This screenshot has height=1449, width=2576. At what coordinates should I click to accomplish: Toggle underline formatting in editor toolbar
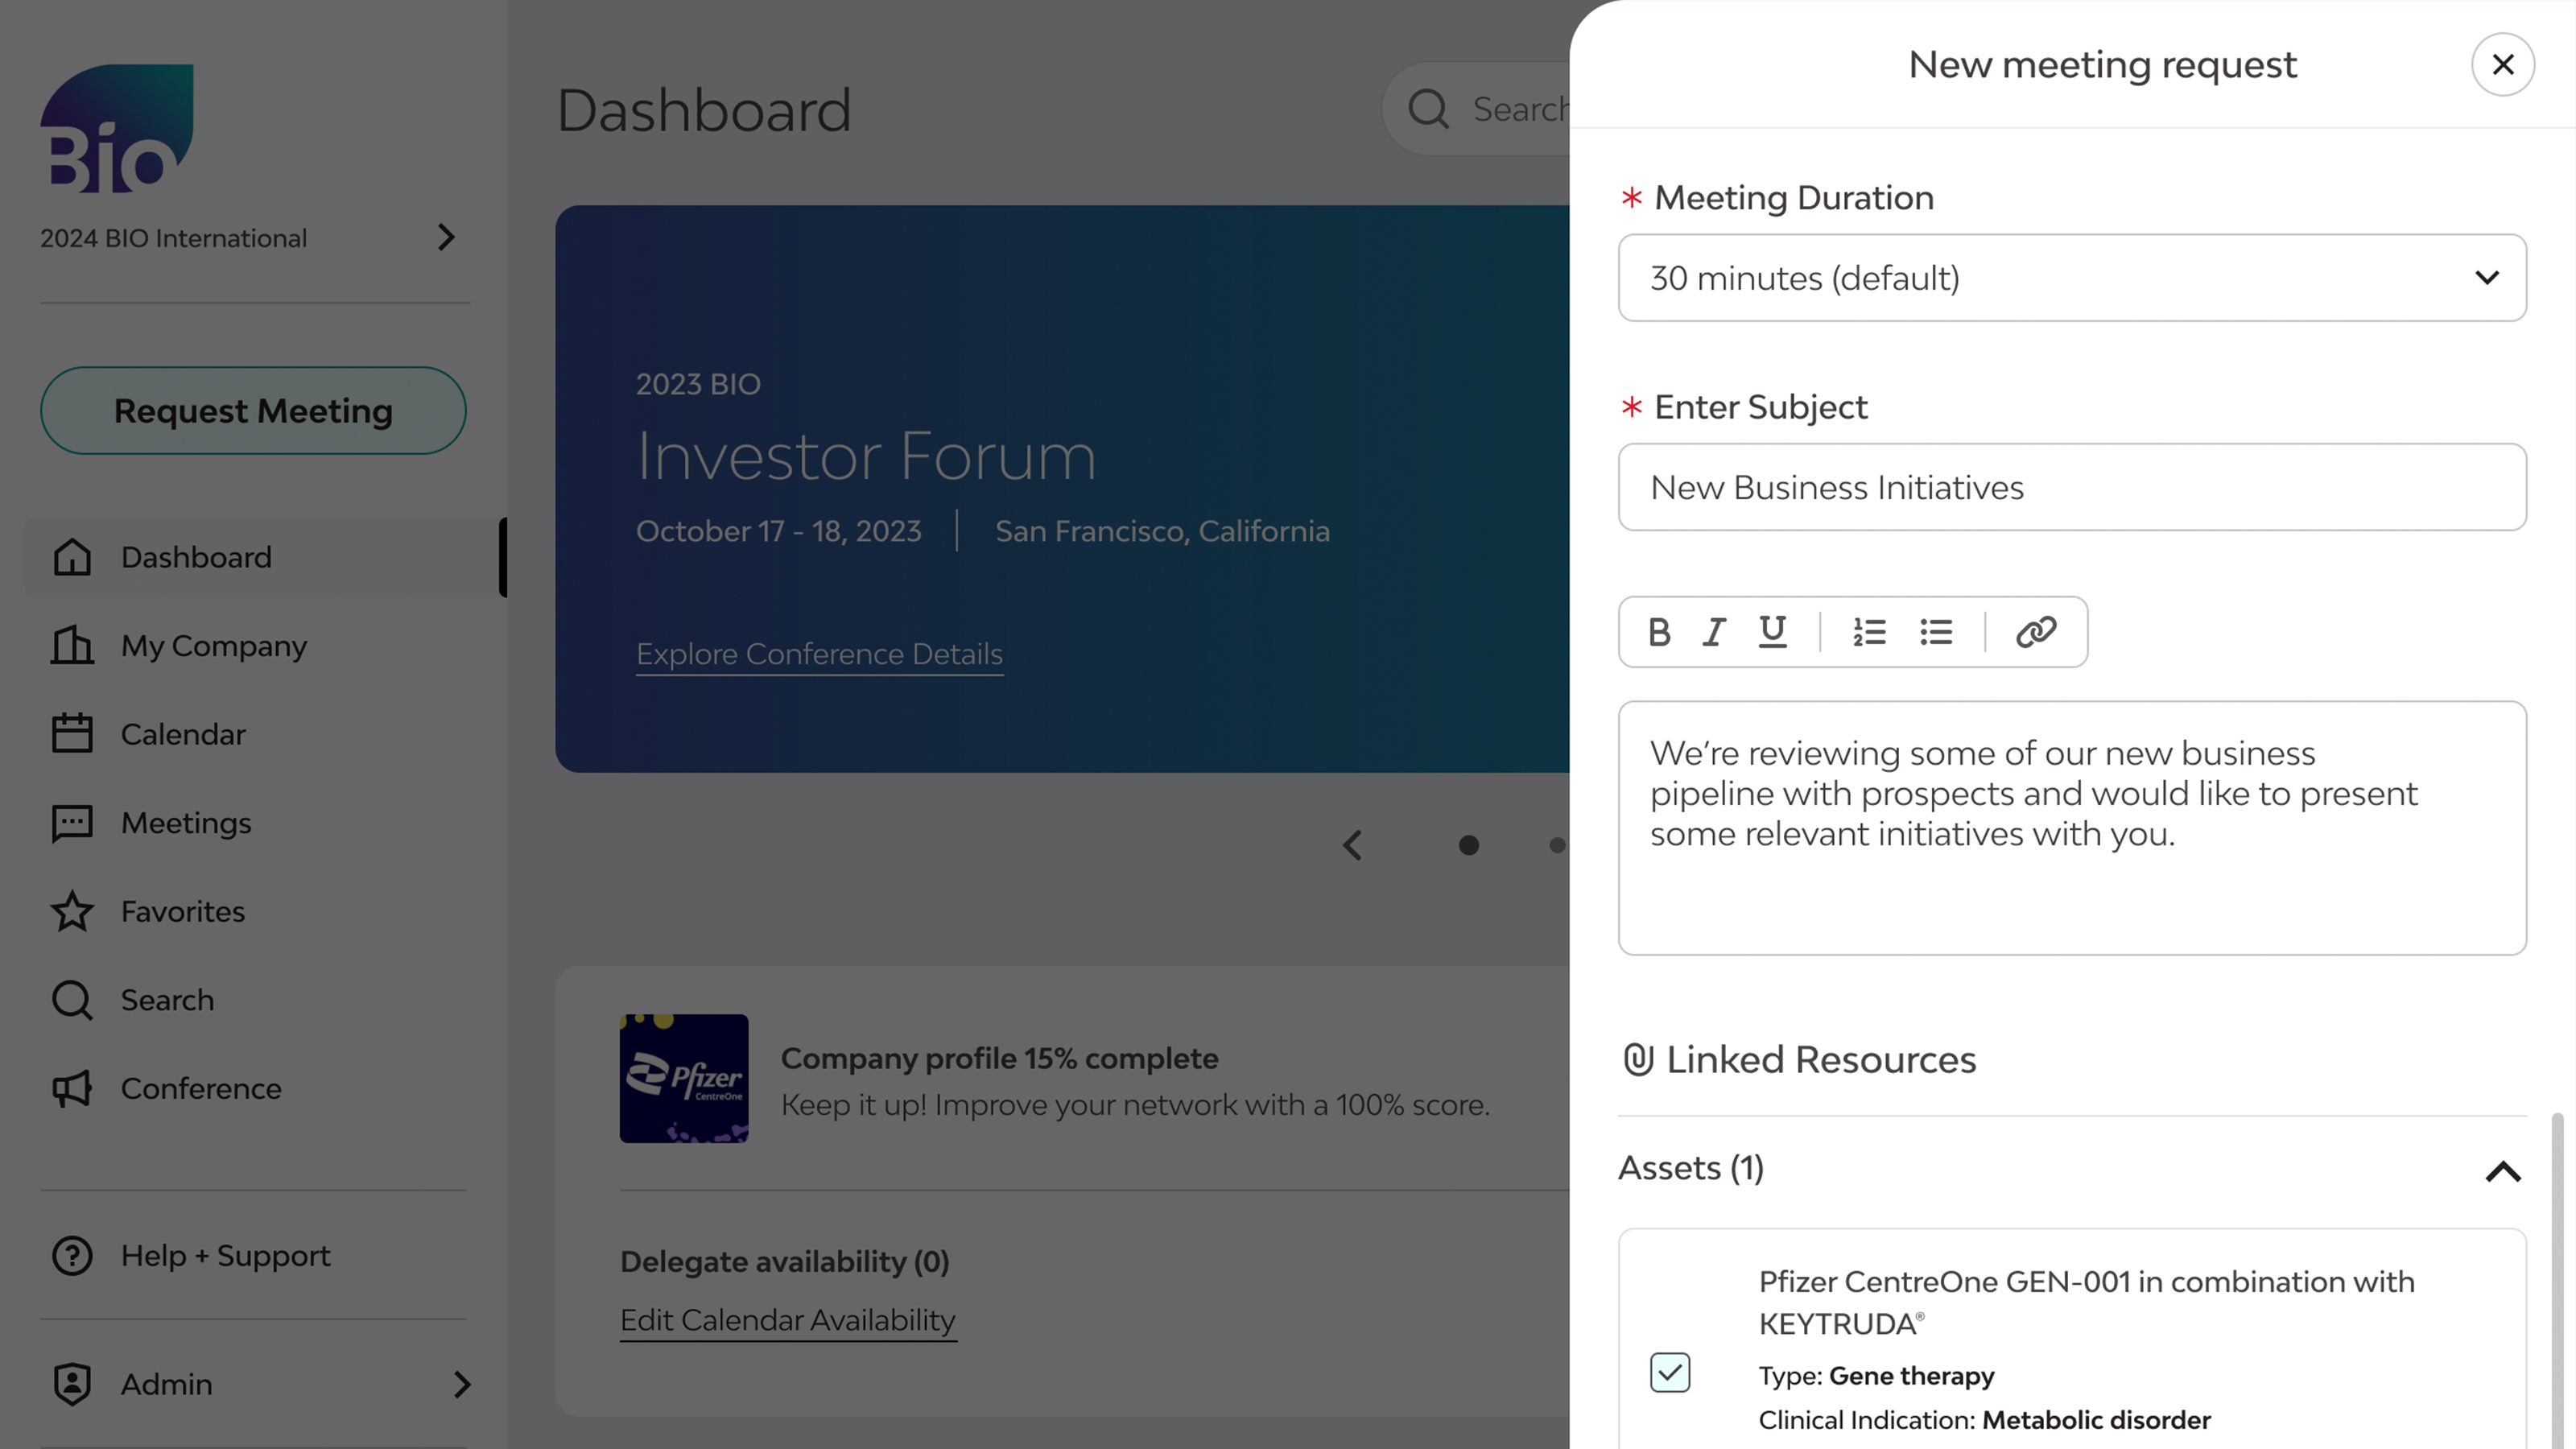(1772, 632)
